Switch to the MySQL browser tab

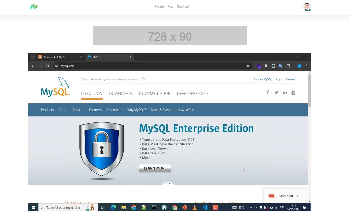coord(110,57)
